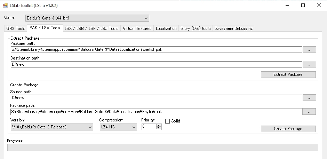Browse for the create package path
Image resolution: width=327 pixels, height=159 pixels.
point(309,112)
